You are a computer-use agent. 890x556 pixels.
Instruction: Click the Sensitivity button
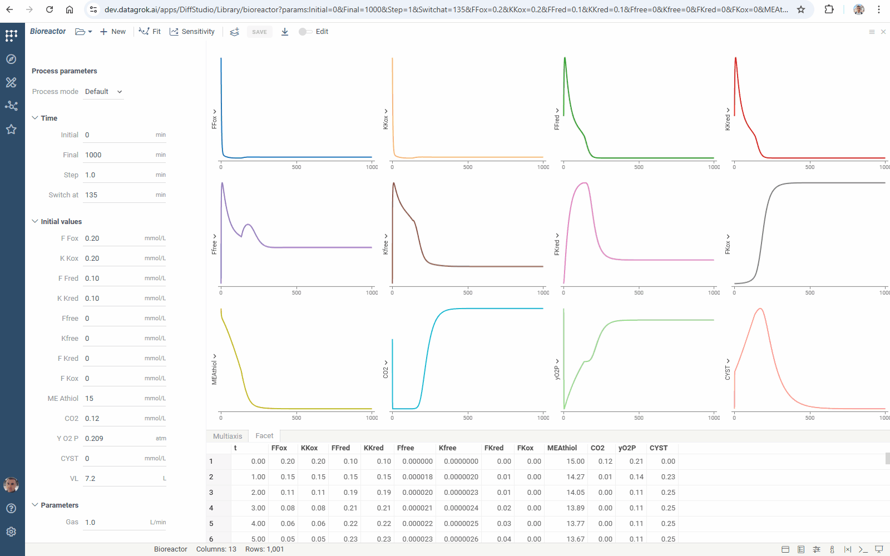click(x=192, y=32)
